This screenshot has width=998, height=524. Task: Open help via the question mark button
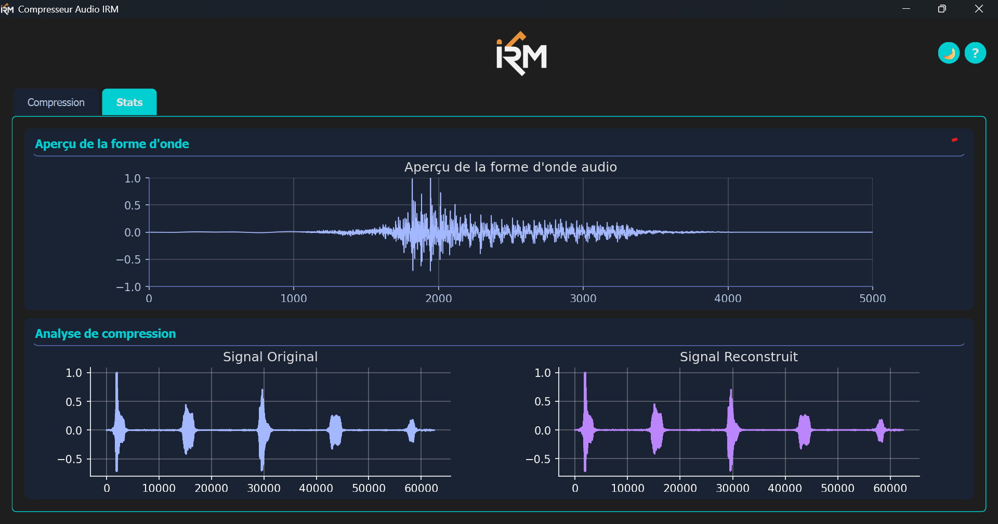(975, 53)
